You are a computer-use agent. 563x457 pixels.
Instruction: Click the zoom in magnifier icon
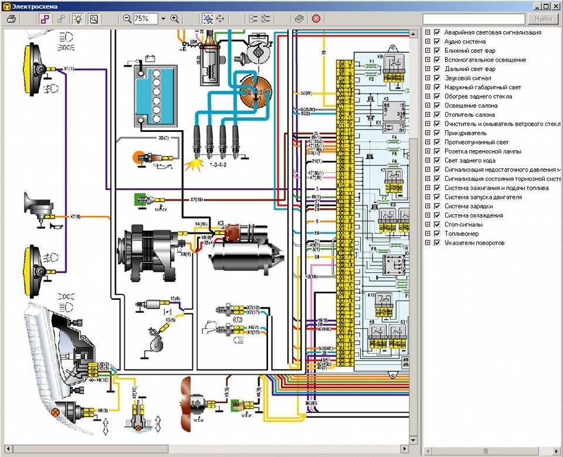(174, 19)
